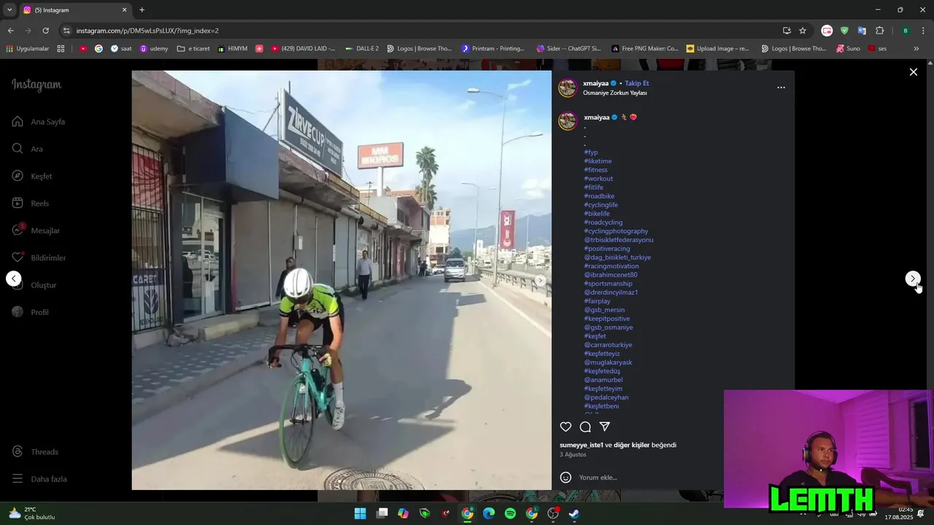
Task: Open the Chrome profile B avatar
Action: 906,31
